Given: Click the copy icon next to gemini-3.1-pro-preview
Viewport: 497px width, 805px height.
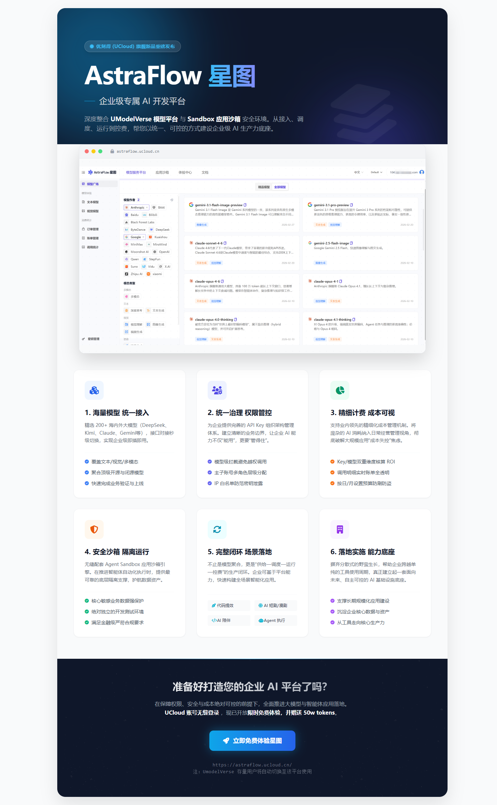Looking at the screenshot, I should coord(351,205).
